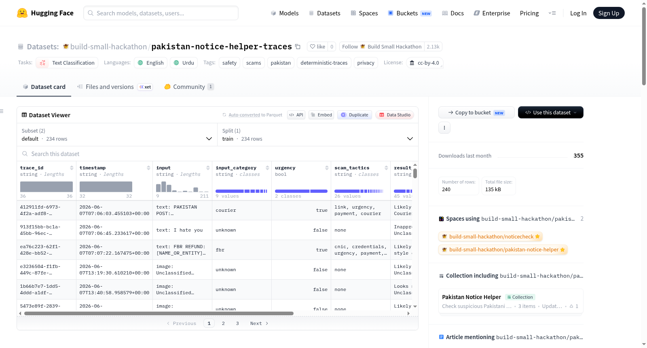Open the build-small-hackathon organization link

(108, 46)
